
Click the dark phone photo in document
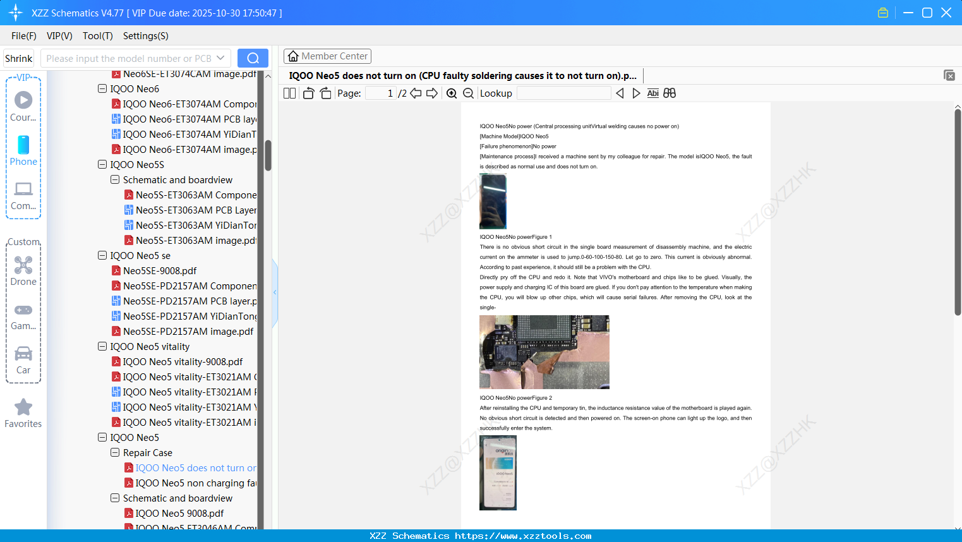click(x=493, y=201)
